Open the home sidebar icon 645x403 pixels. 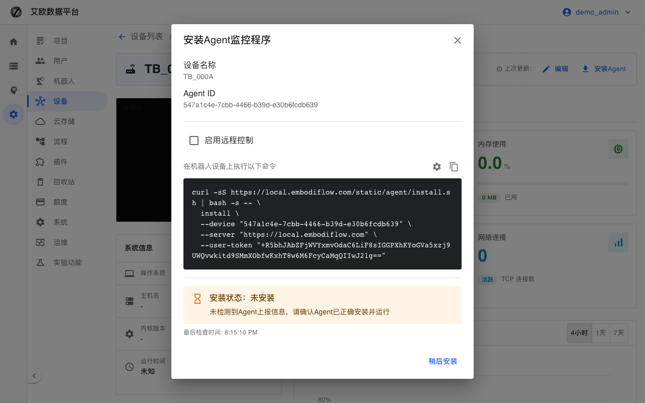tap(14, 42)
